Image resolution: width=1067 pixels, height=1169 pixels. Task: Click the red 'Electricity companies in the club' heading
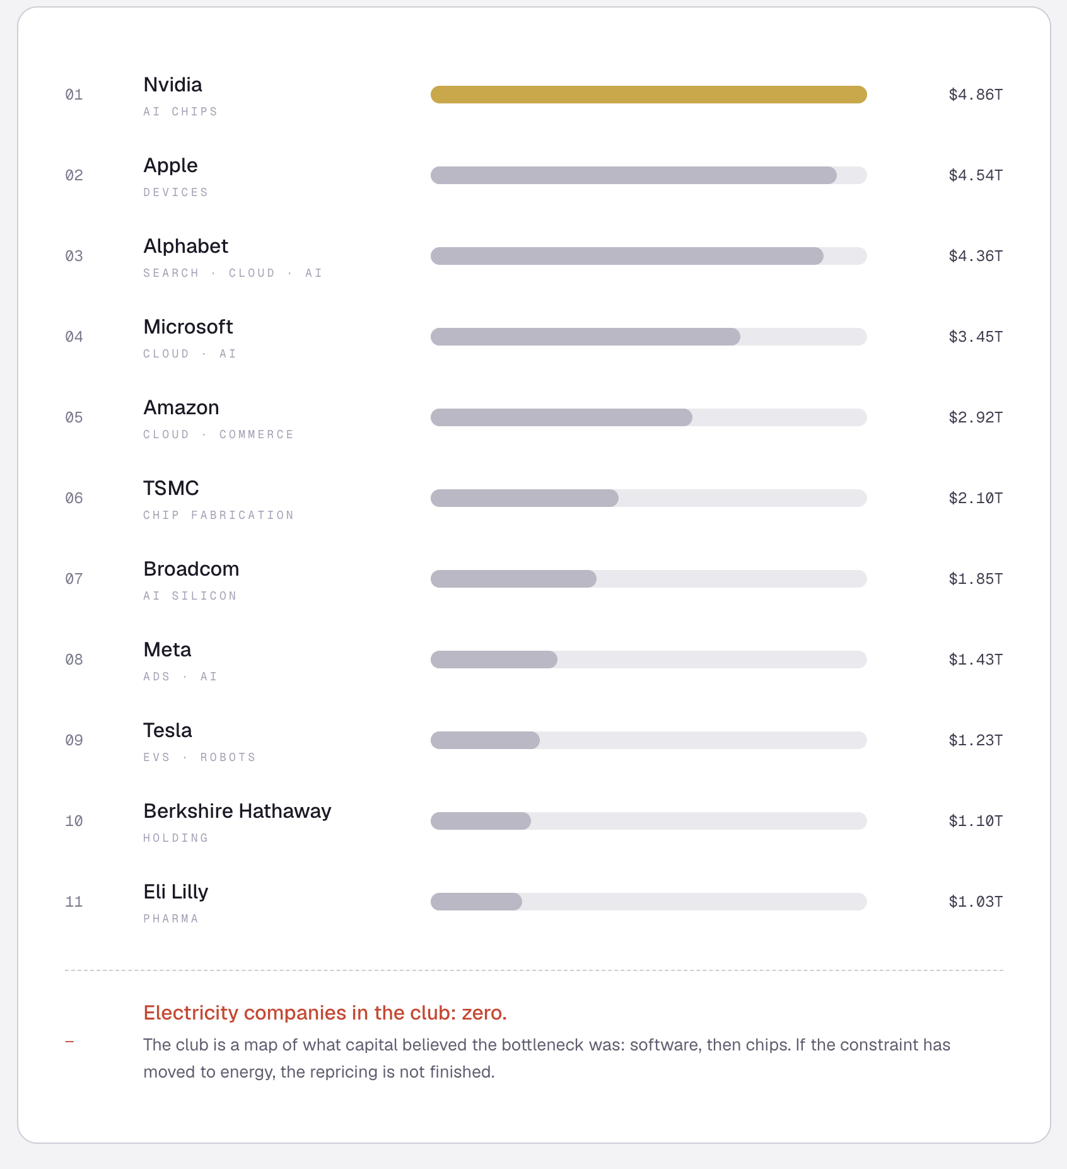(x=325, y=1013)
